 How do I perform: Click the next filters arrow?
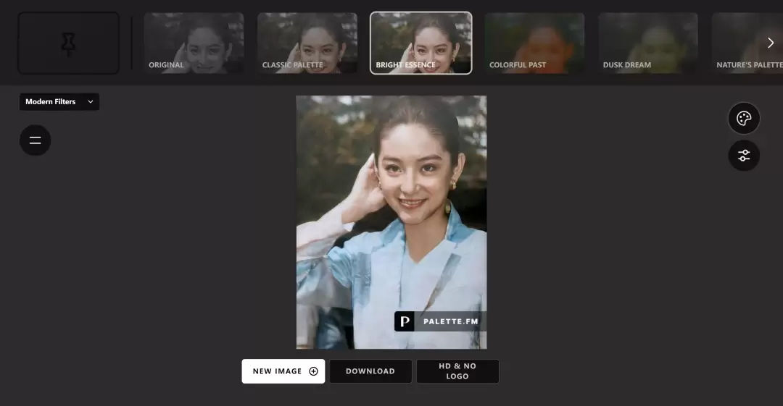[x=771, y=43]
